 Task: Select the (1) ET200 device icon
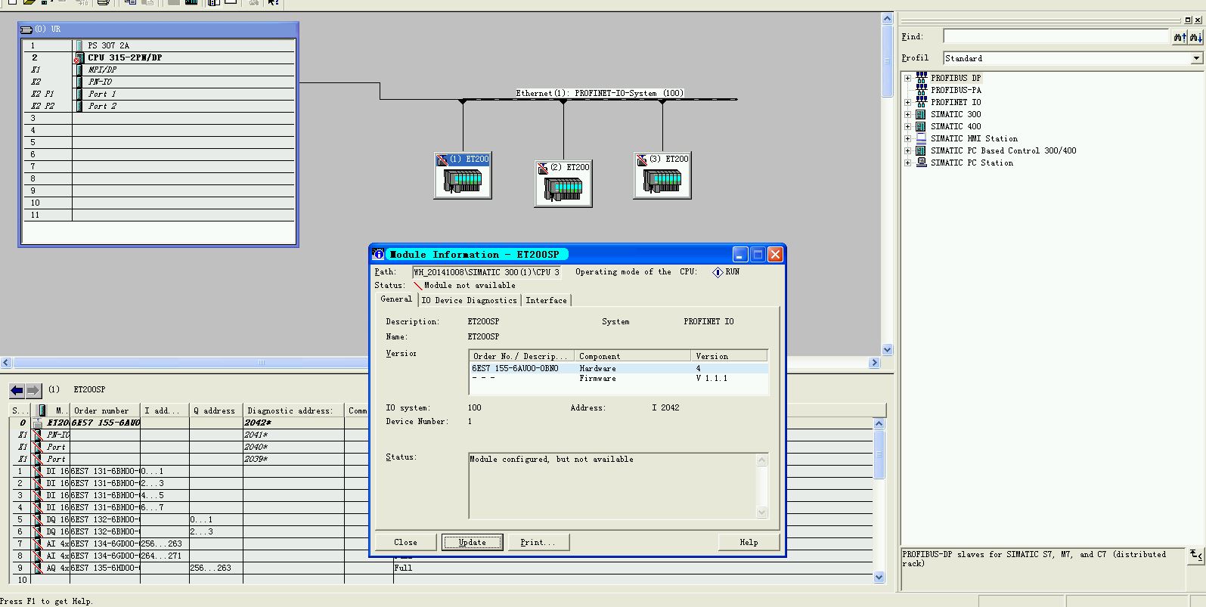tap(463, 175)
